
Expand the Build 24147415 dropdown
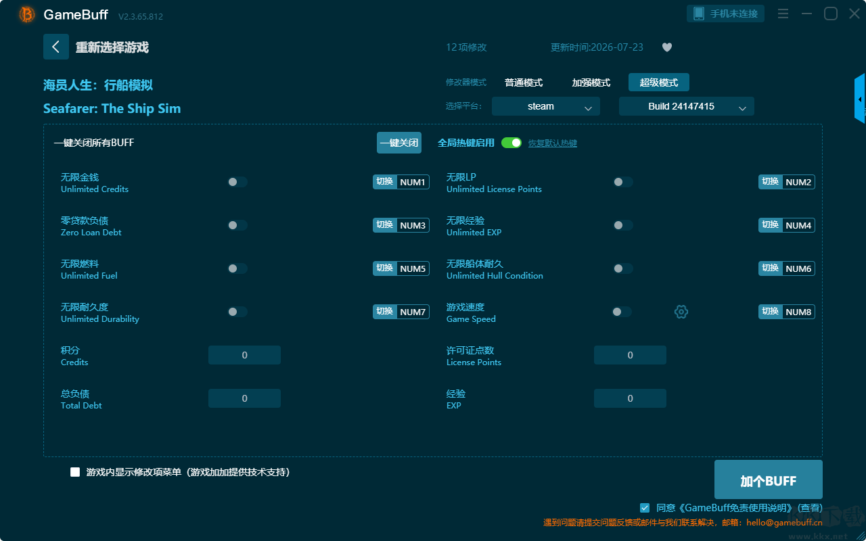coord(687,106)
